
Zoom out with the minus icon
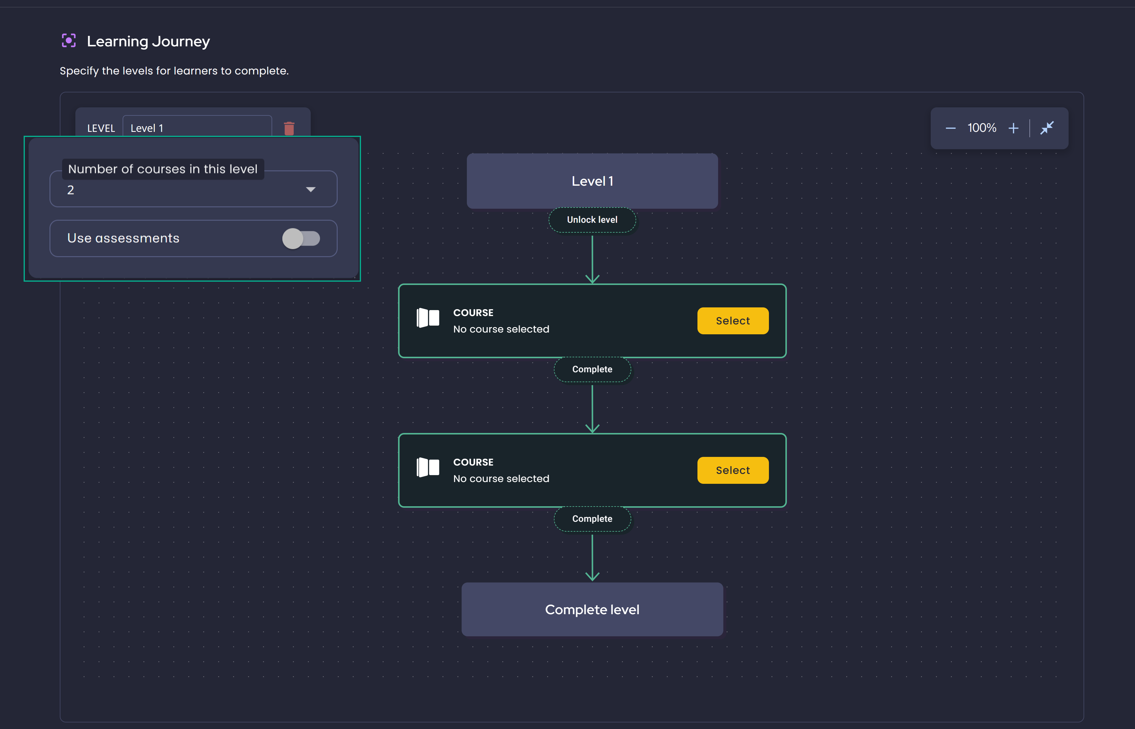tap(951, 128)
